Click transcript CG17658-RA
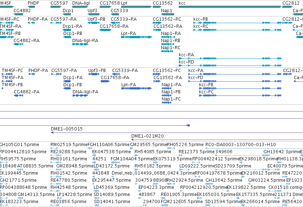The width and height of the screenshot is (303, 207). [105, 30]
